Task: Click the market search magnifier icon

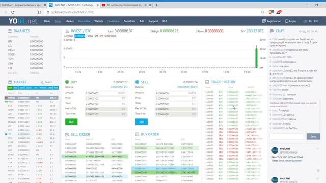Action: tap(42, 82)
